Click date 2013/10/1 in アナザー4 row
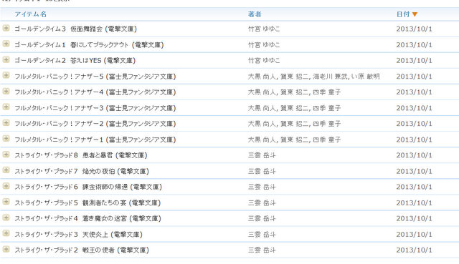 click(x=415, y=92)
